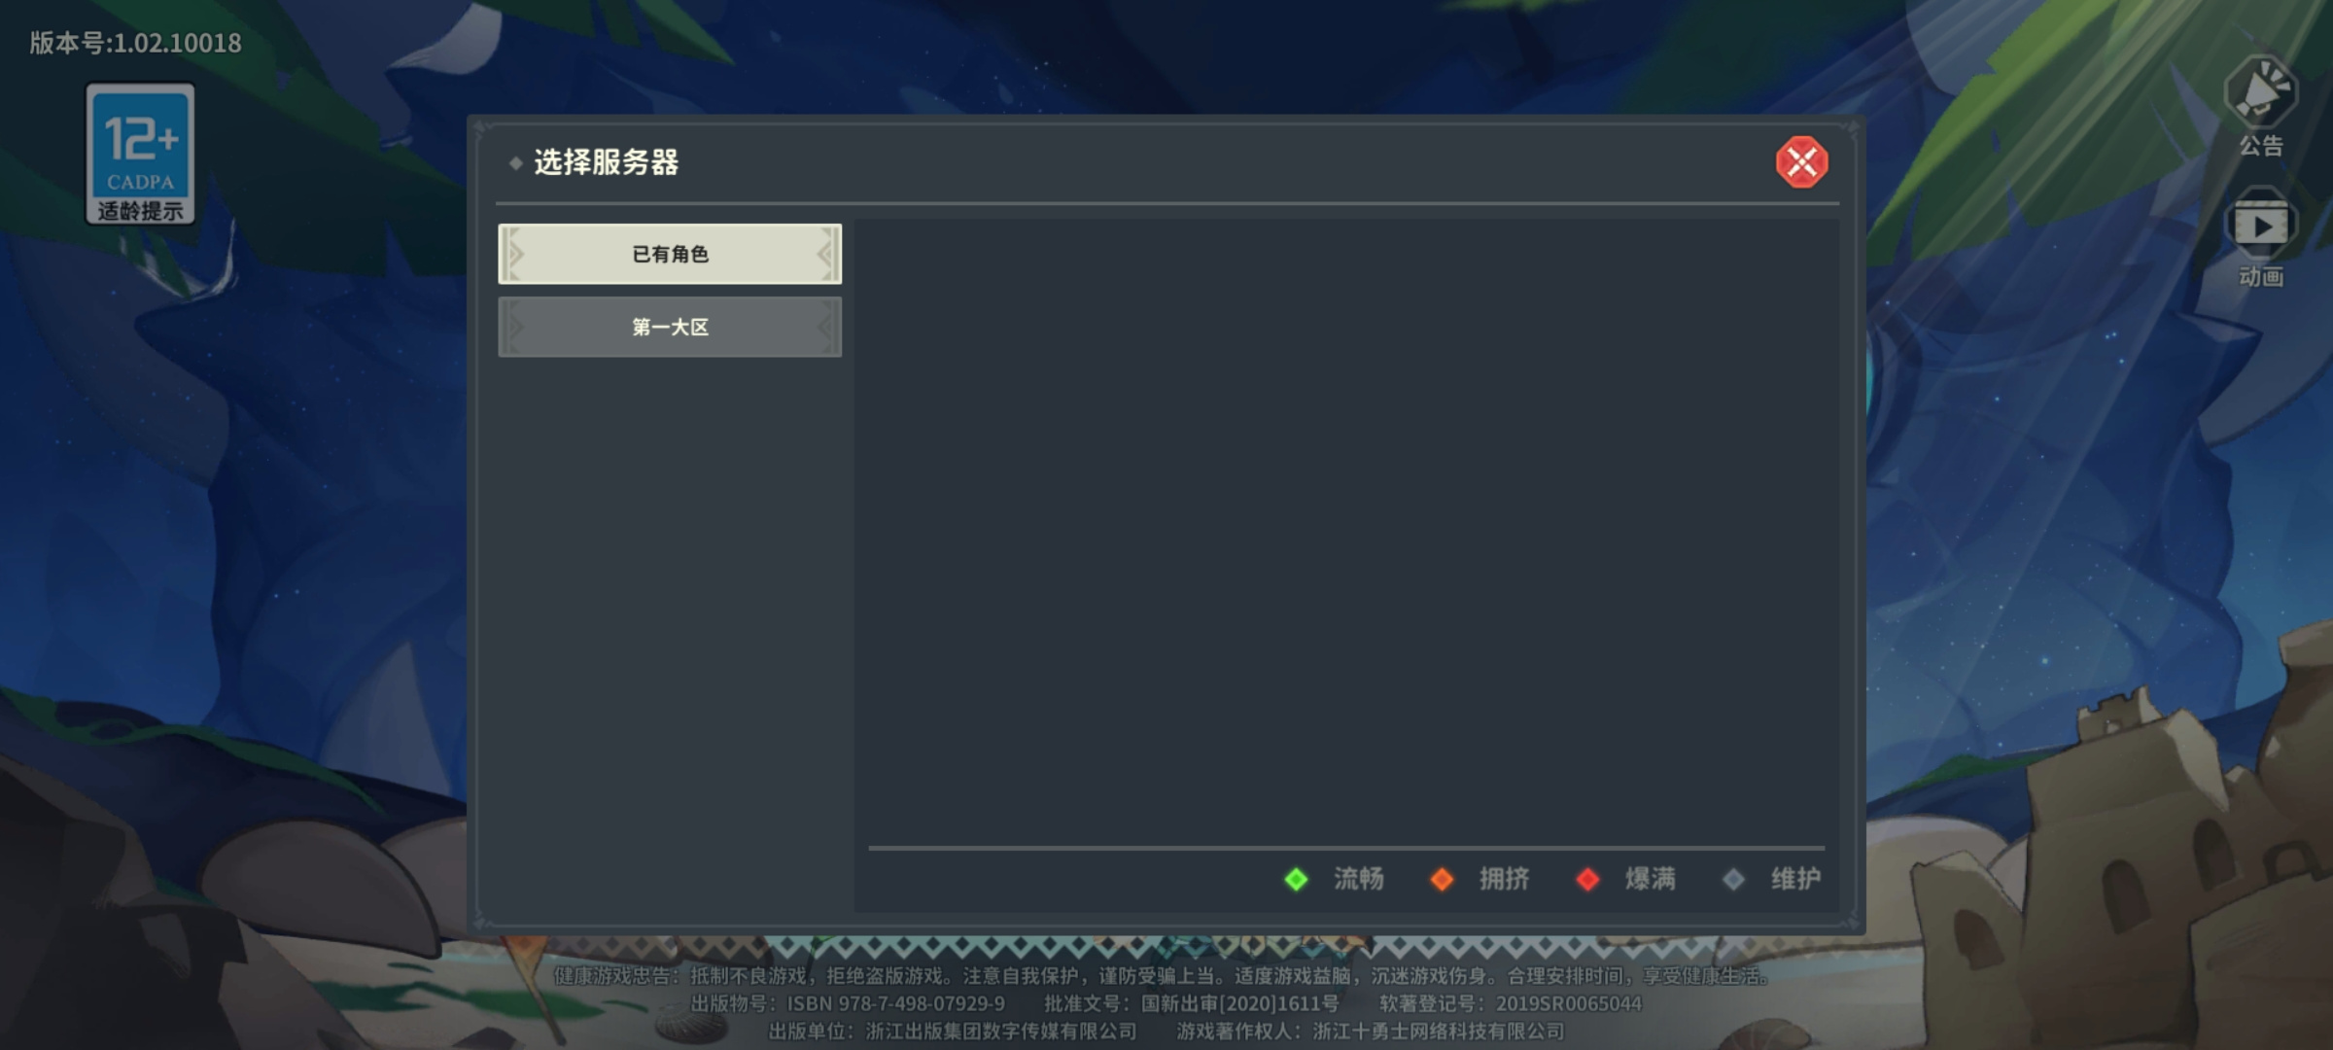This screenshot has width=2333, height=1050.
Task: Click the gray 维护 diamond indicator
Action: coord(1733,879)
